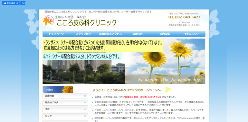The height and width of the screenshot is (122, 248).
Task: Click the top tagline 西風新都のこころ皮ふ科クリニックです
Action: click(99, 12)
